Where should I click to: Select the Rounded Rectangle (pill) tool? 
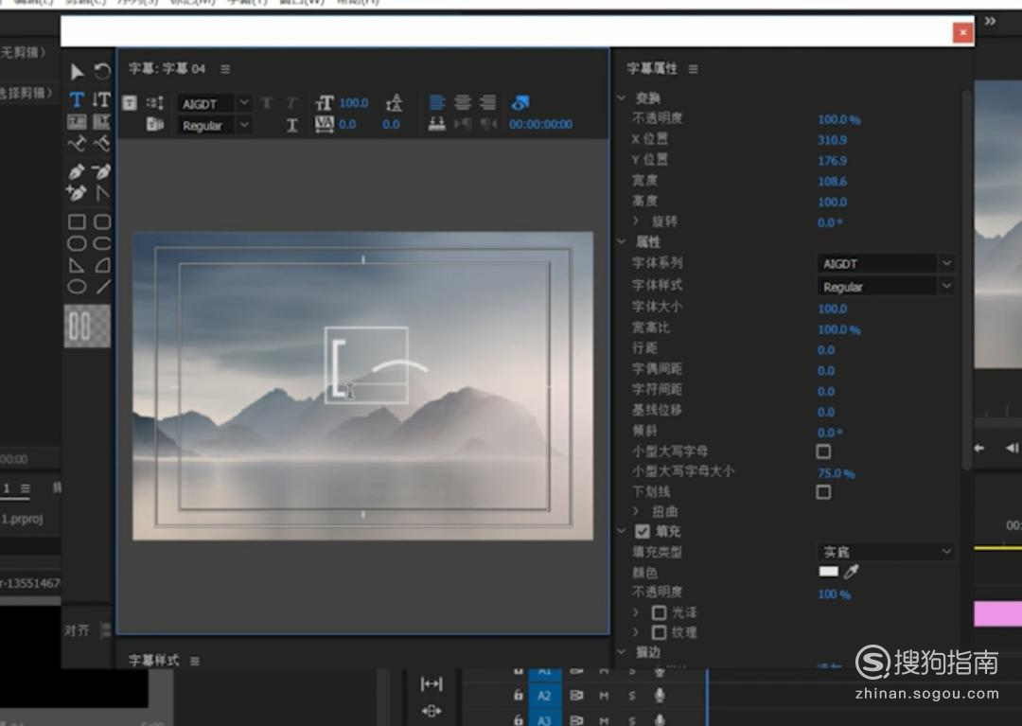click(x=102, y=243)
